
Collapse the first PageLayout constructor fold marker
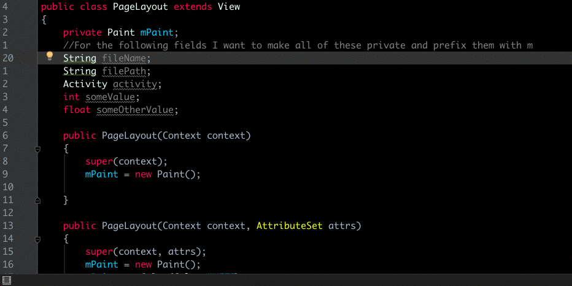pos(37,149)
